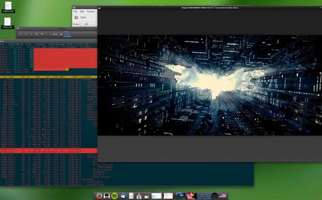322x200 pixels.
Task: Go up one folder in file manager
Action: 31,34
